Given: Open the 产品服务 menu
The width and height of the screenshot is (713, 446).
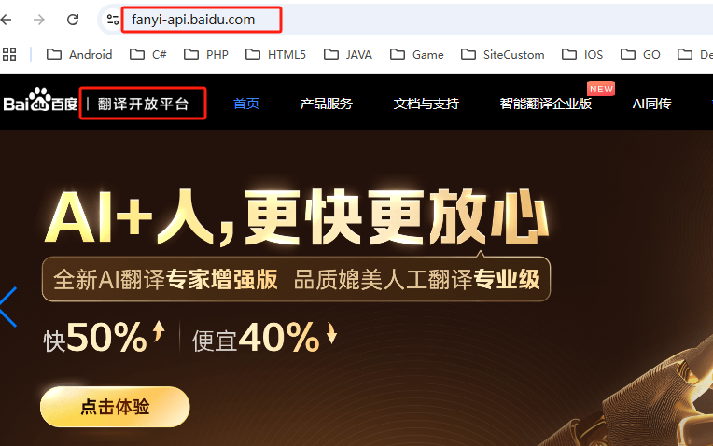Looking at the screenshot, I should [x=326, y=104].
